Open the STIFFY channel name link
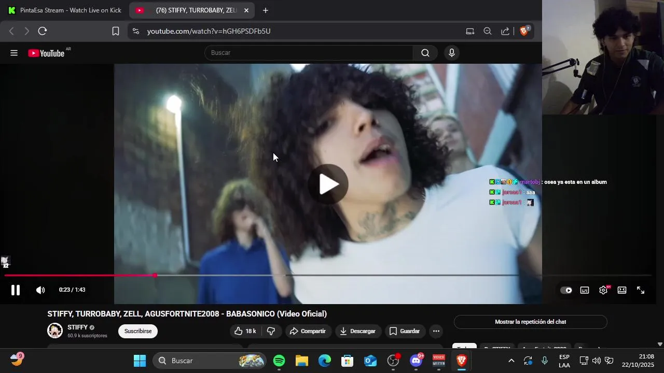This screenshot has height=373, width=664. (x=77, y=327)
